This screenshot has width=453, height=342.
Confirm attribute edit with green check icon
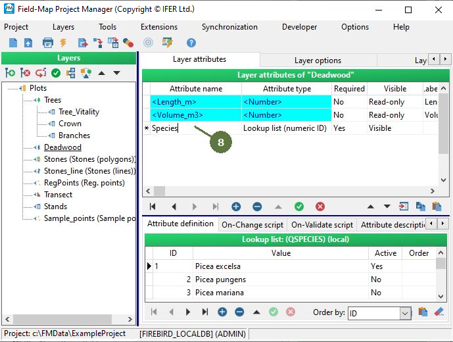[299, 207]
